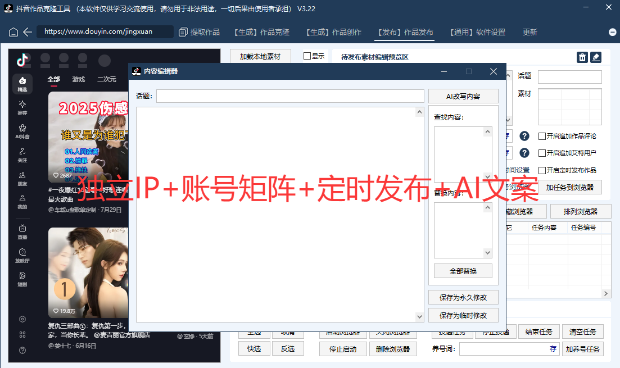Click the eraser edit icon next to trash
620x368 pixels.
click(x=596, y=57)
